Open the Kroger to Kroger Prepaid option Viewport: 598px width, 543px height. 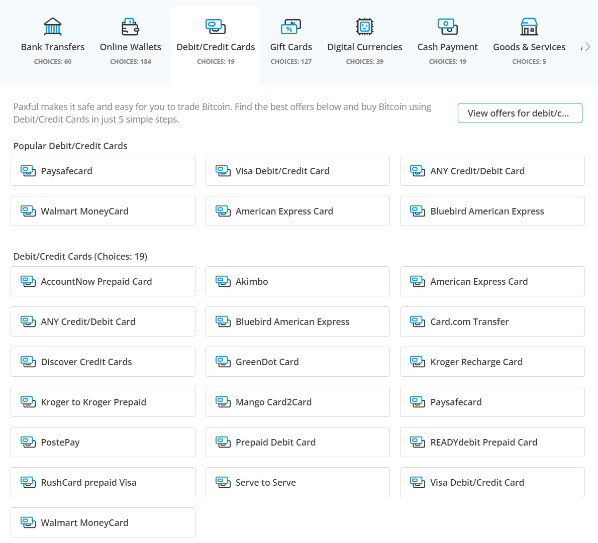click(103, 402)
